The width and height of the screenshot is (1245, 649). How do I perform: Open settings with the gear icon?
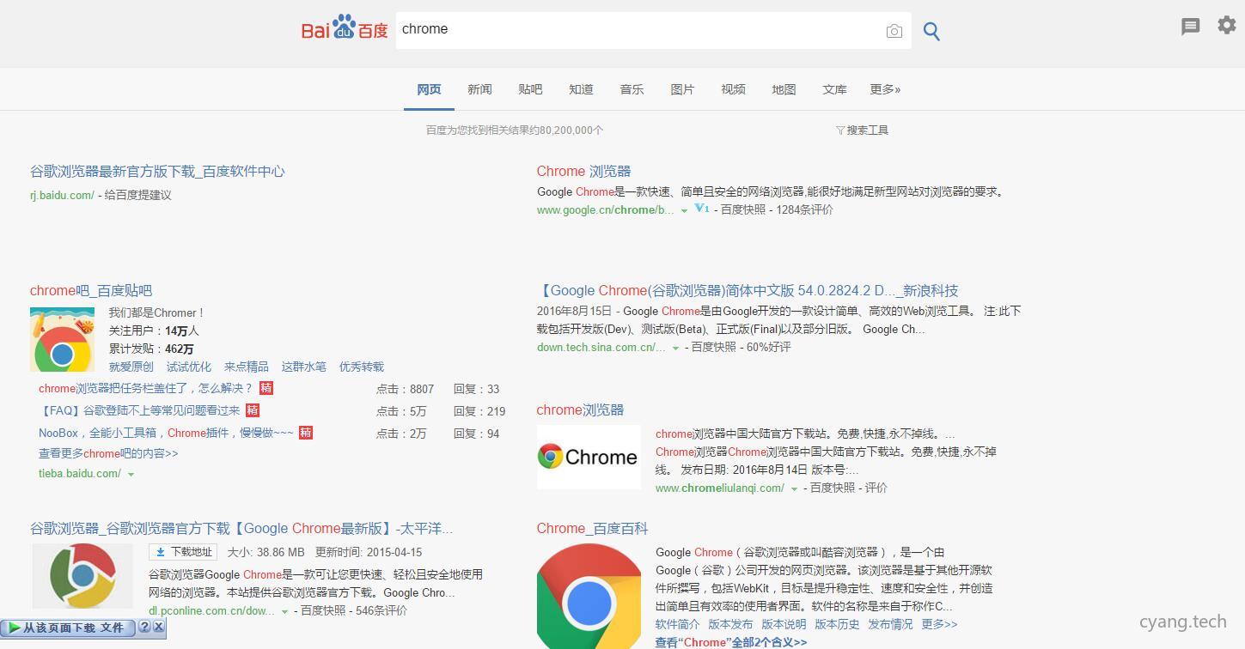click(x=1226, y=25)
